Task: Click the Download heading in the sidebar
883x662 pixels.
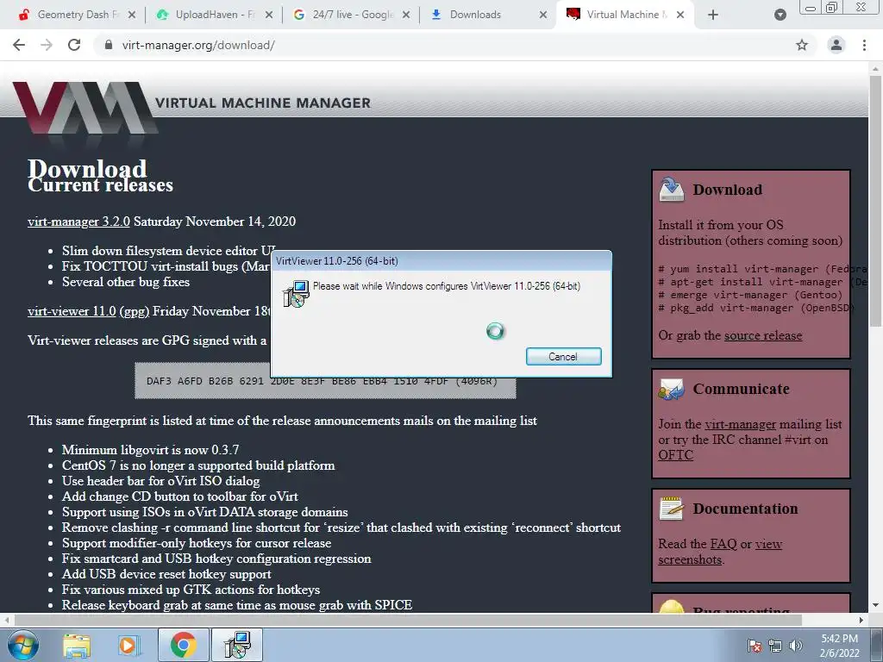Action: click(x=727, y=190)
